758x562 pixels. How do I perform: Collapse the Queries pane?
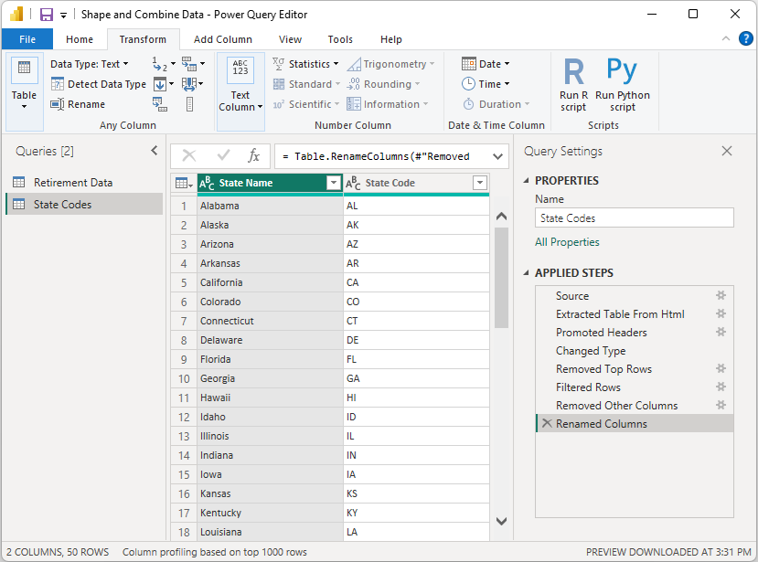click(155, 151)
